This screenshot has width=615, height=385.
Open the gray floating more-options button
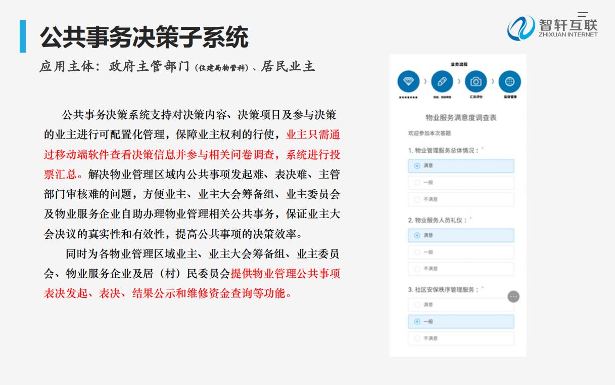tap(513, 296)
